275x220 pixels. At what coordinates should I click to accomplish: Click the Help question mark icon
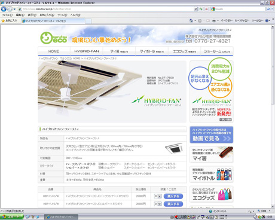(267, 20)
